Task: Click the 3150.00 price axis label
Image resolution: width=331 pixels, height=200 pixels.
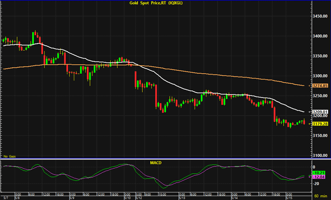Action: click(319, 136)
